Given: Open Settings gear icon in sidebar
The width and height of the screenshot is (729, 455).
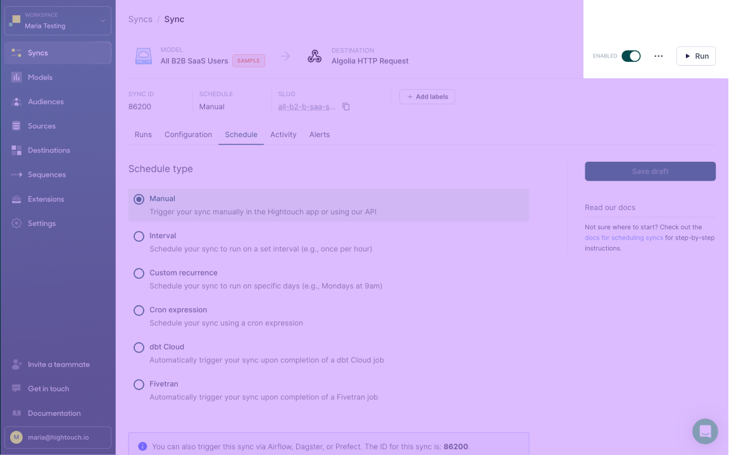Looking at the screenshot, I should (x=16, y=223).
